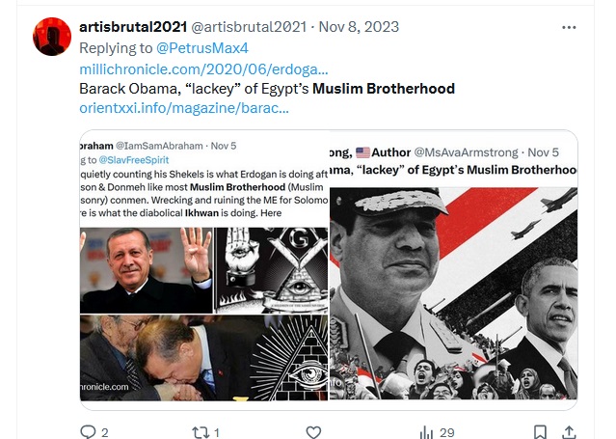
Task: Open the @MsAvaArmstrong handle in the image
Action: tap(466, 152)
